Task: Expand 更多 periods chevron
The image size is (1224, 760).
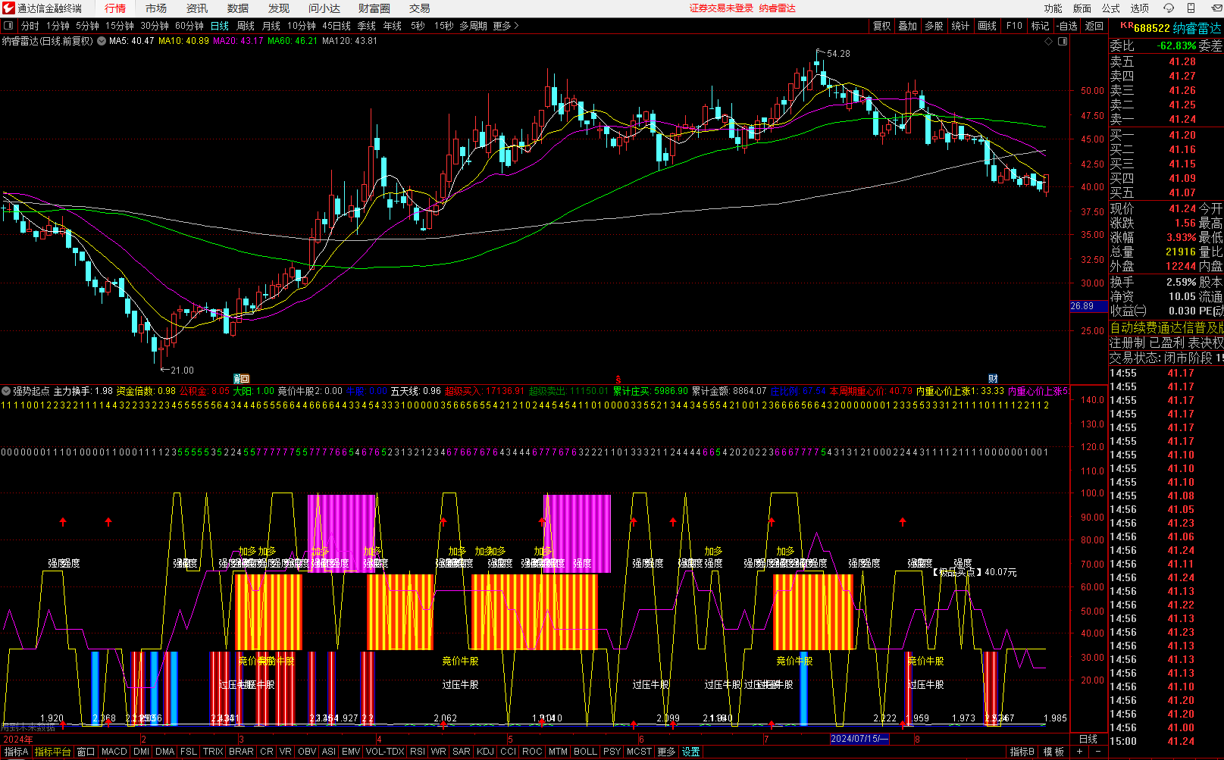Action: pyautogui.click(x=506, y=26)
